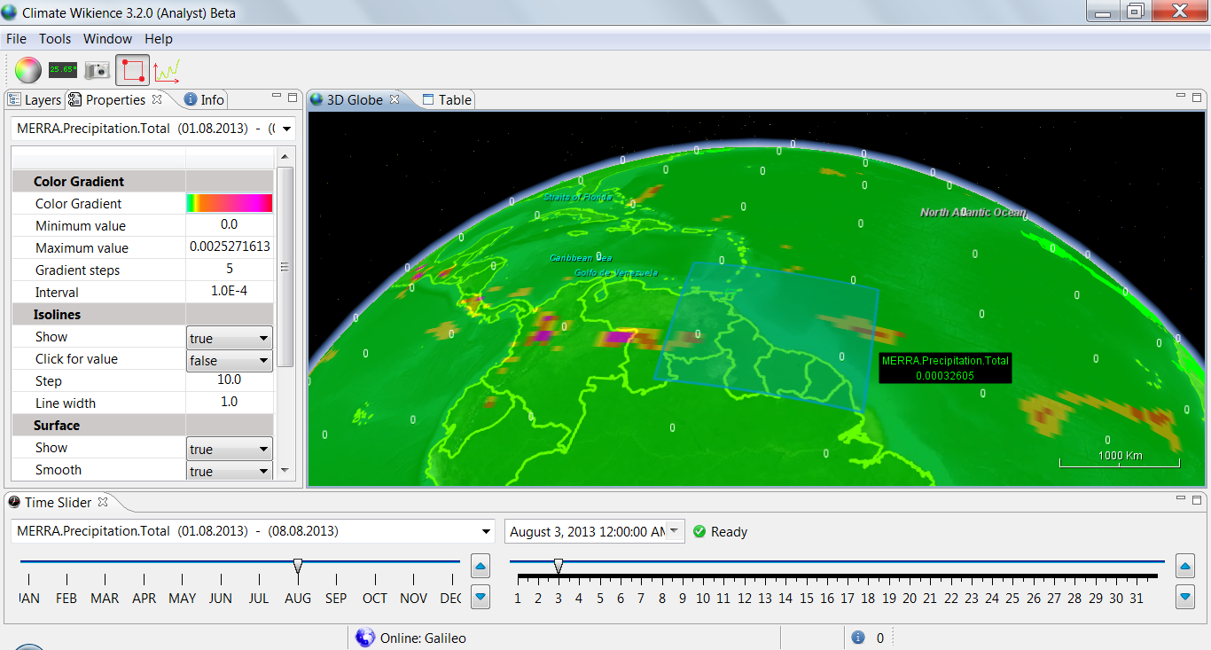Click the month slider handle at AUG
The height and width of the screenshot is (650, 1211).
298,566
